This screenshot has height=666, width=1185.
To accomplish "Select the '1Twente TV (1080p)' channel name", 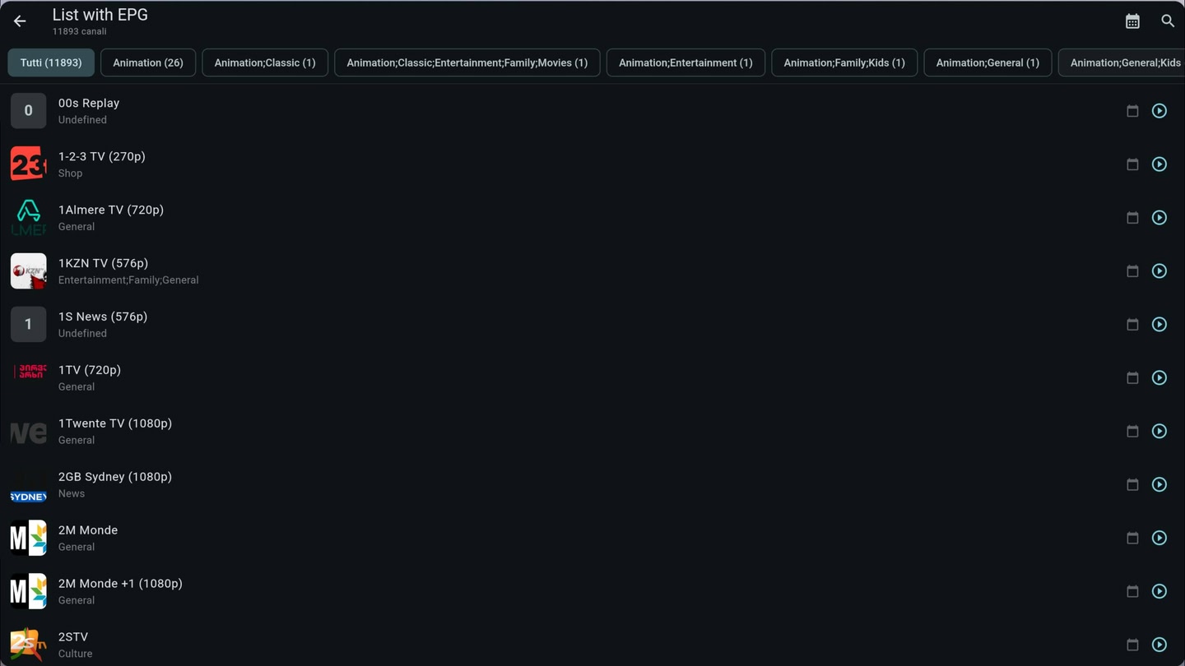I will 115,423.
